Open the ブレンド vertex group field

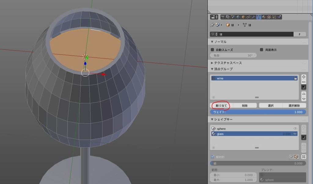pos(282,175)
